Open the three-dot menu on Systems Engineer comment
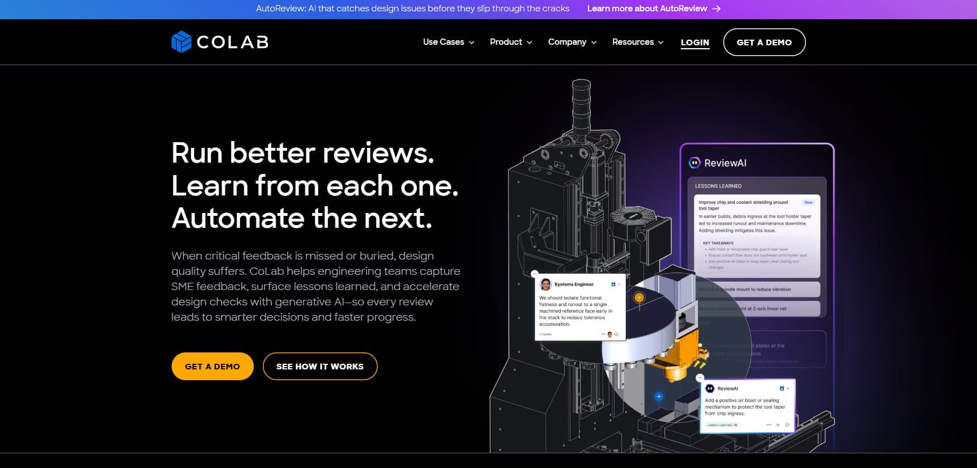This screenshot has height=468, width=977. [603, 334]
